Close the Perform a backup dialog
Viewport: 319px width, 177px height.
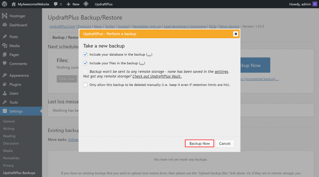tap(236, 34)
